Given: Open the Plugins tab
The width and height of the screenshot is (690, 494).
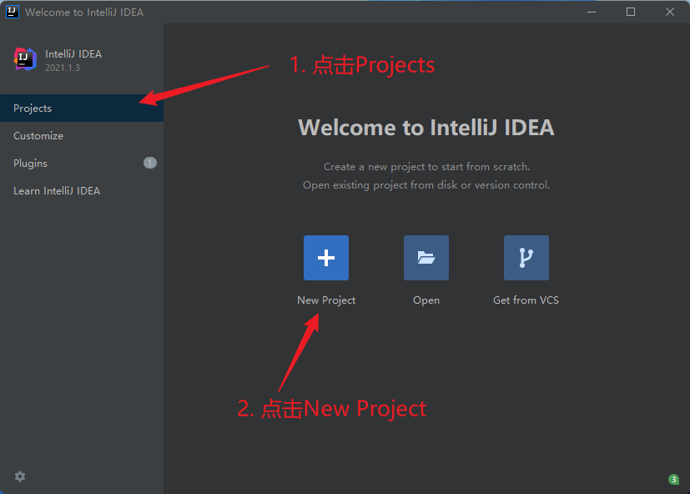Looking at the screenshot, I should 31,164.
